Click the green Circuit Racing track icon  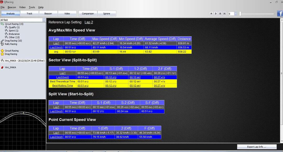point(2,24)
